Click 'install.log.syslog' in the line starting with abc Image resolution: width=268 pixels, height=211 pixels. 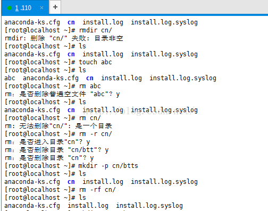[x=183, y=78]
